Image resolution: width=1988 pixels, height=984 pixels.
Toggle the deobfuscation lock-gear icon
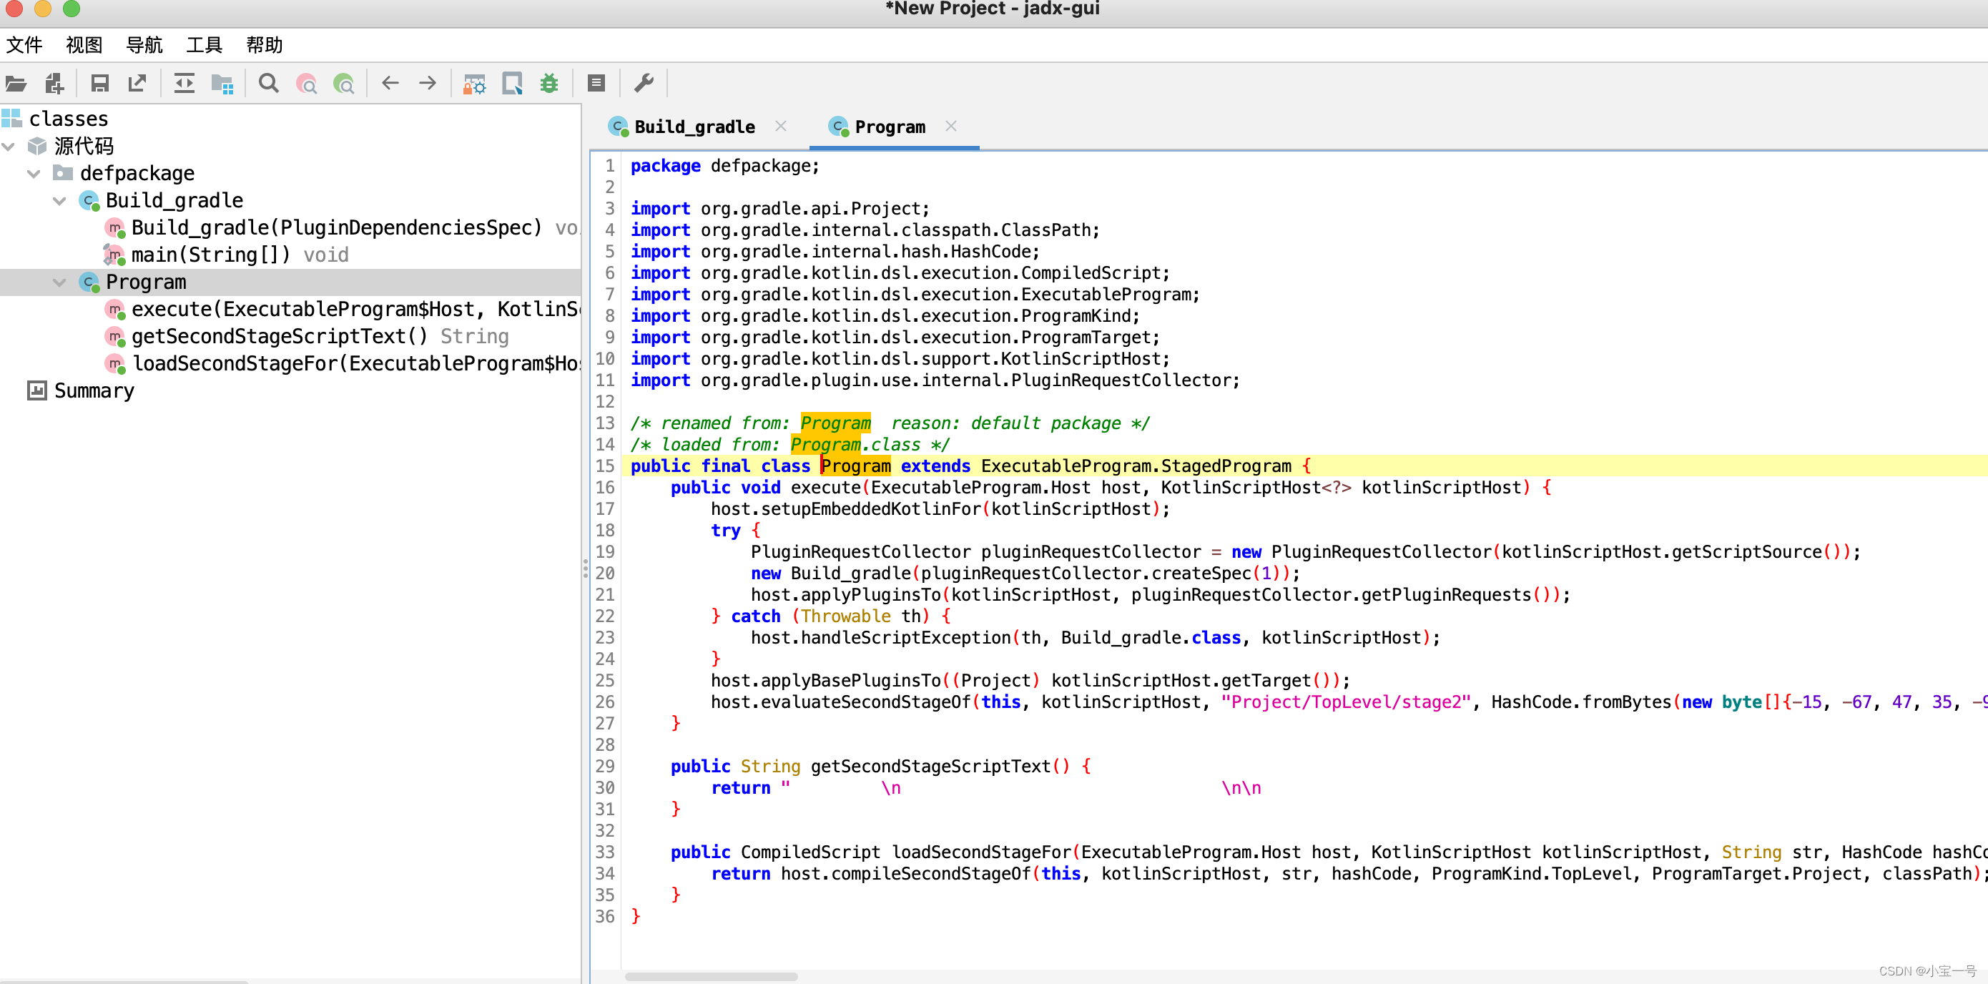tap(474, 84)
